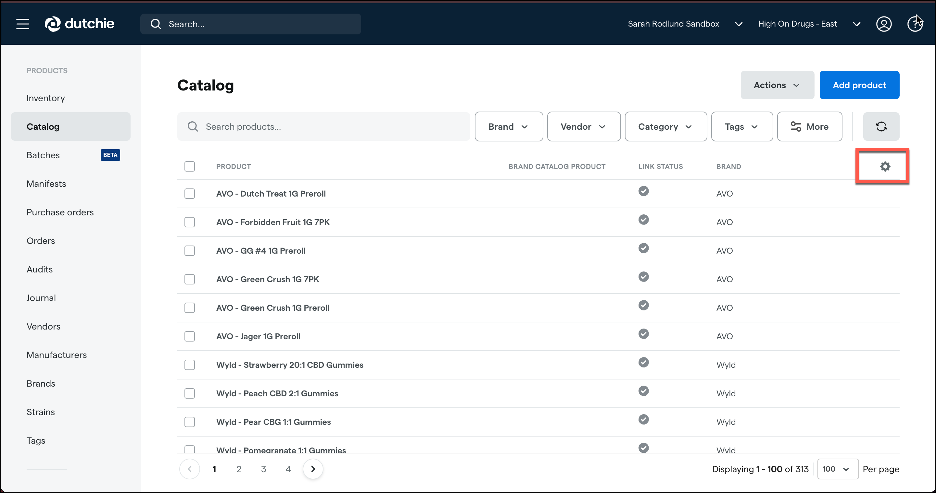Expand the Tags filter dropdown
Viewport: 936px width, 493px height.
[741, 126]
